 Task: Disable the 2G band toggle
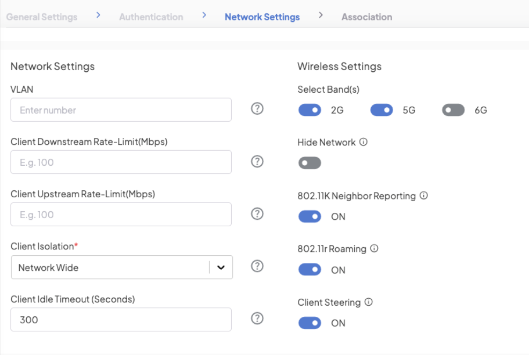tap(310, 110)
